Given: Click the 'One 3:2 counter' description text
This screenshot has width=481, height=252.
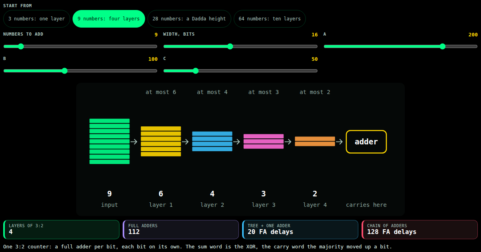Looking at the screenshot, I should [x=198, y=247].
